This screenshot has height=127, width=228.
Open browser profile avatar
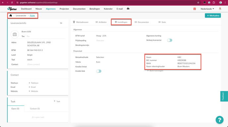(221, 2)
